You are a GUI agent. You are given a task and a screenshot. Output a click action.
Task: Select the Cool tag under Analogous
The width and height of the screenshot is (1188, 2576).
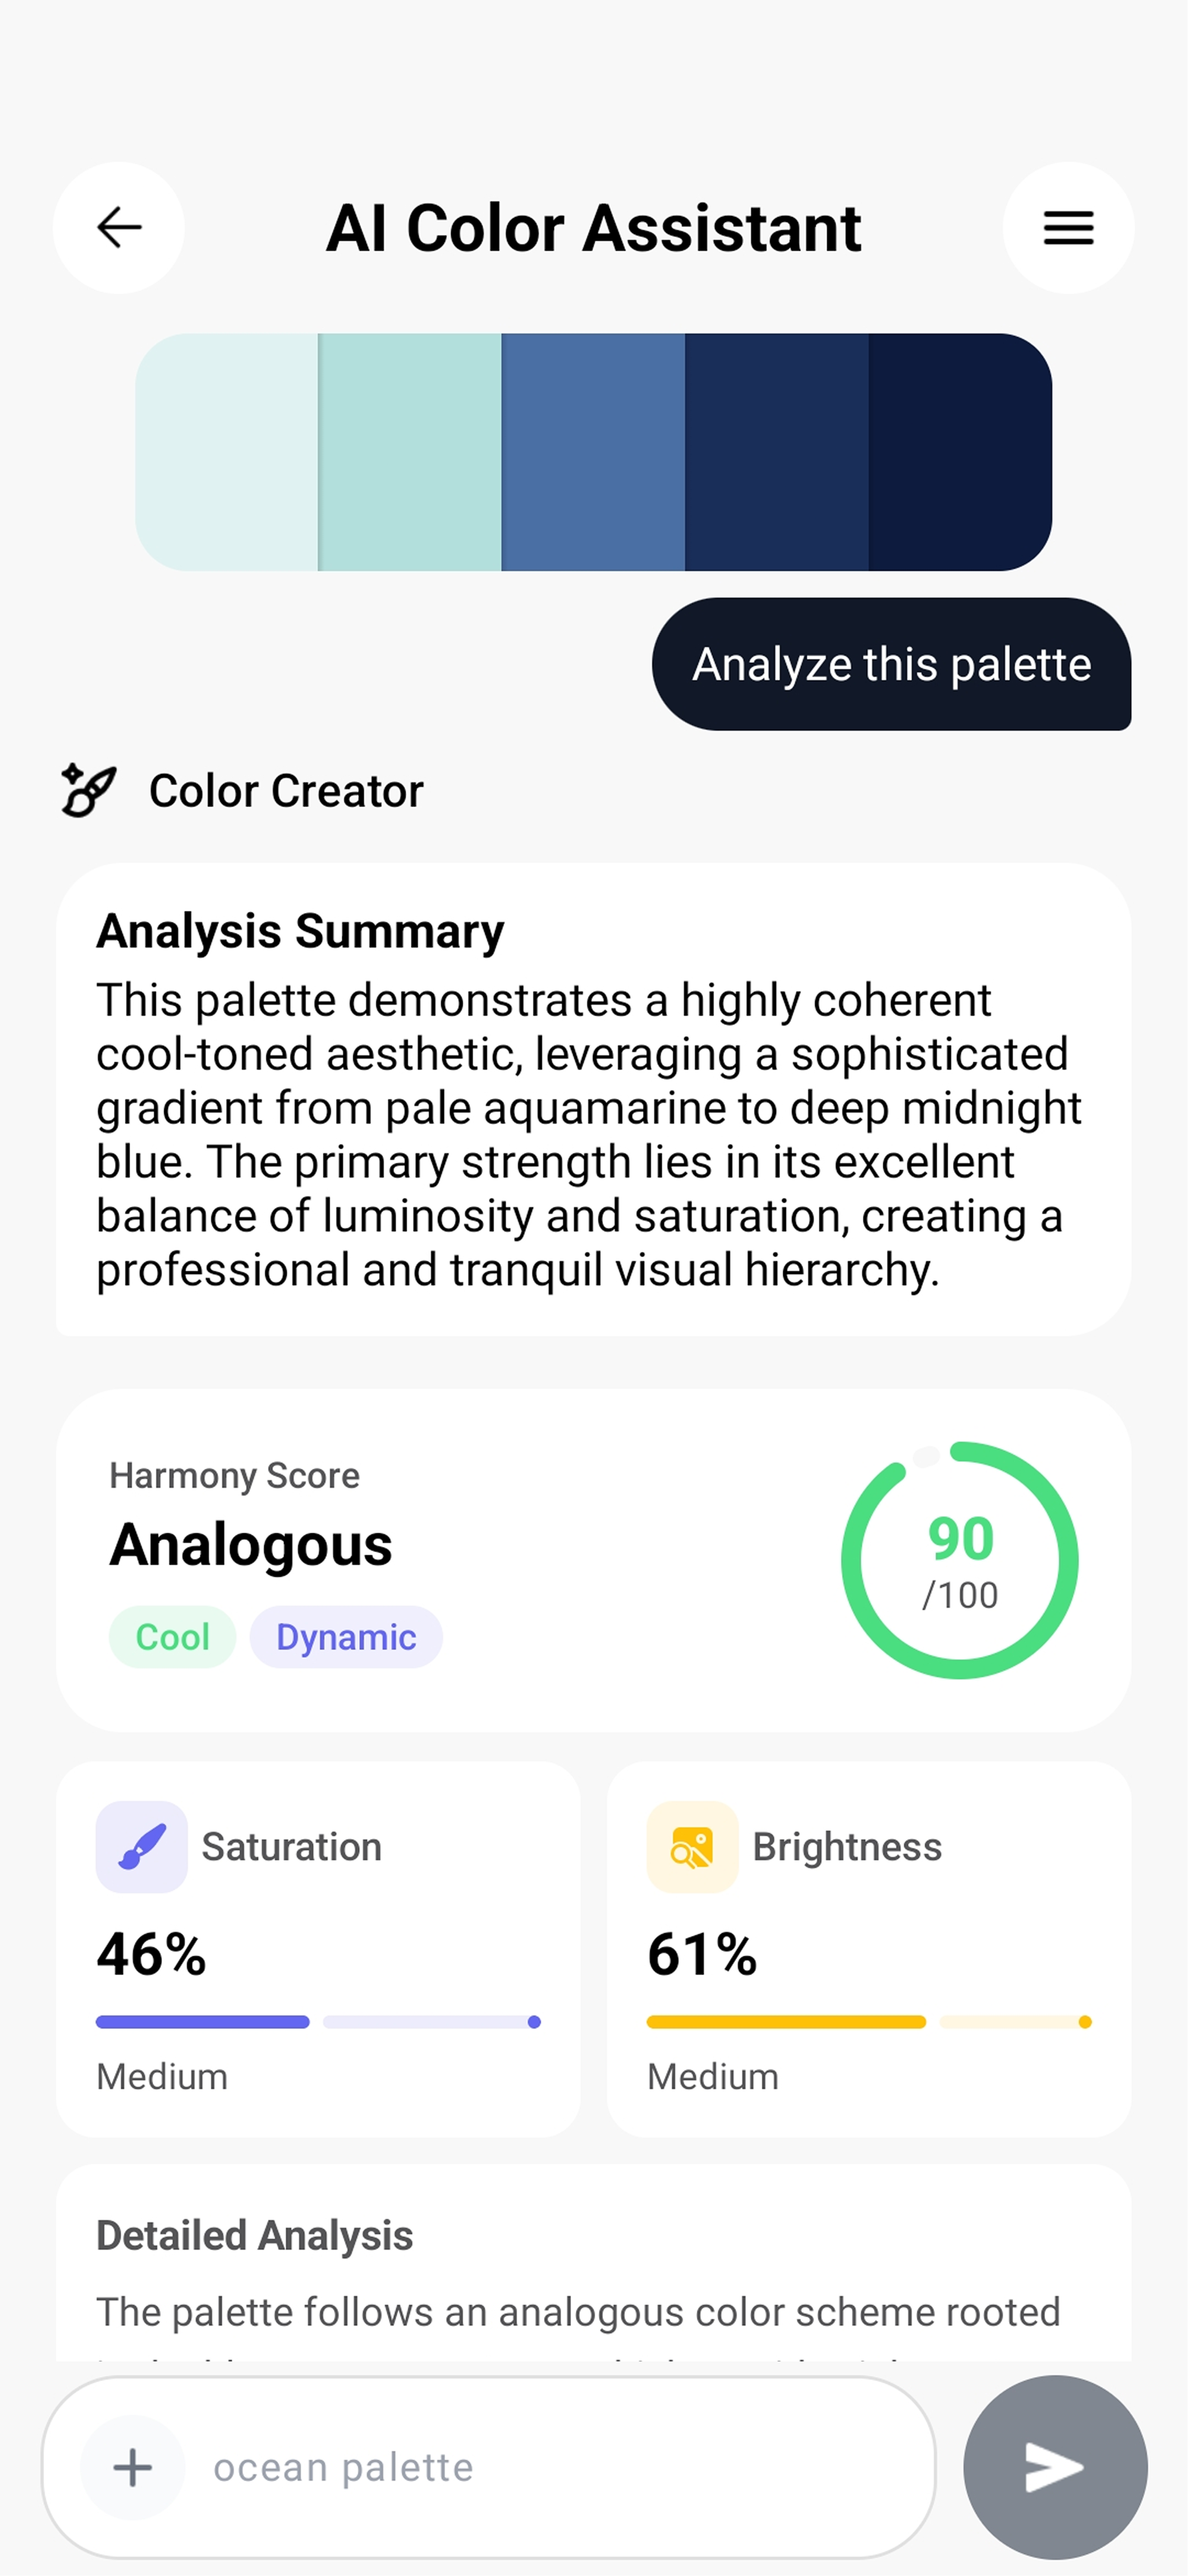pos(172,1637)
